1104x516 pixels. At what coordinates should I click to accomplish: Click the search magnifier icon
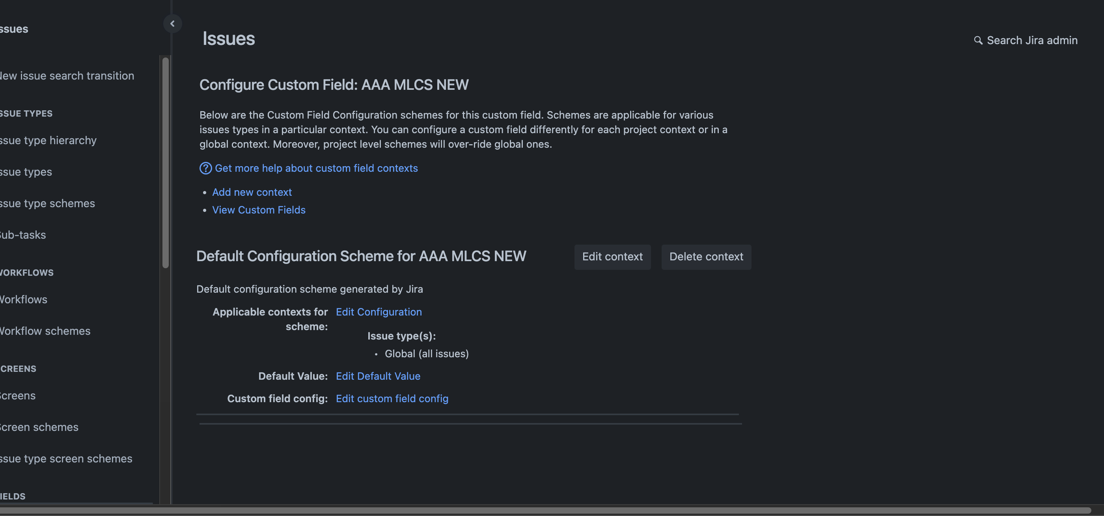click(977, 40)
